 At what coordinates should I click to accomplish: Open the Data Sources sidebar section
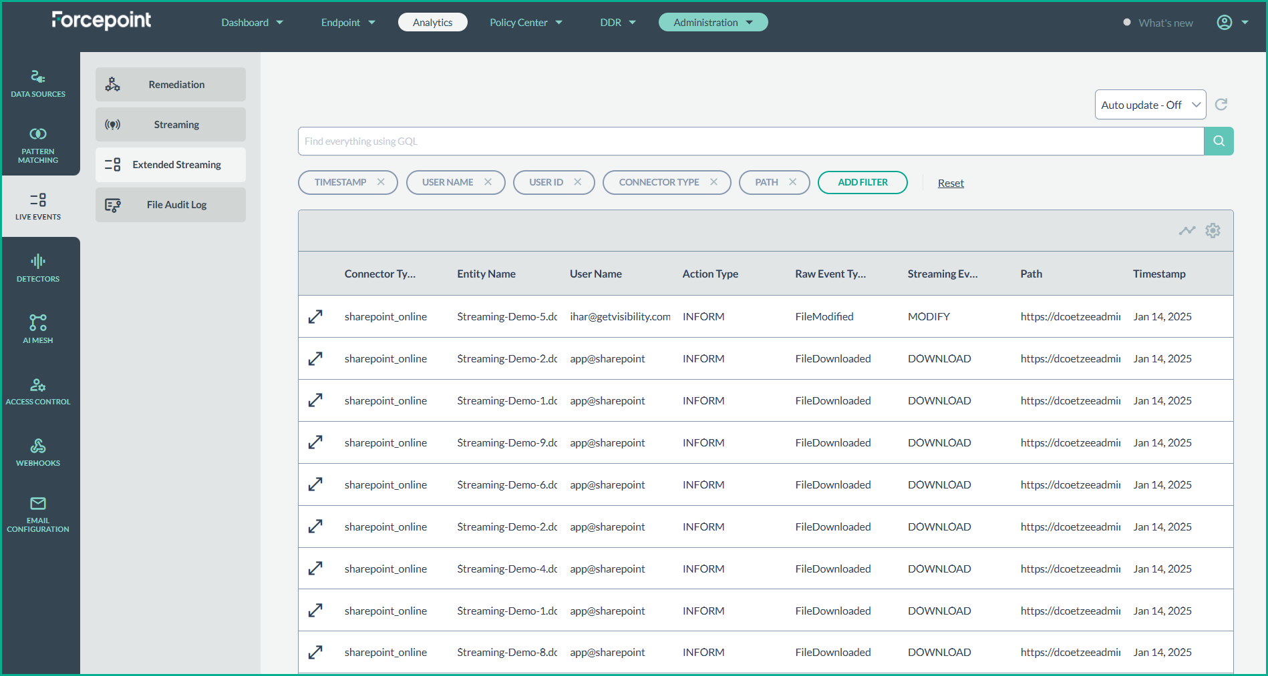tap(38, 83)
